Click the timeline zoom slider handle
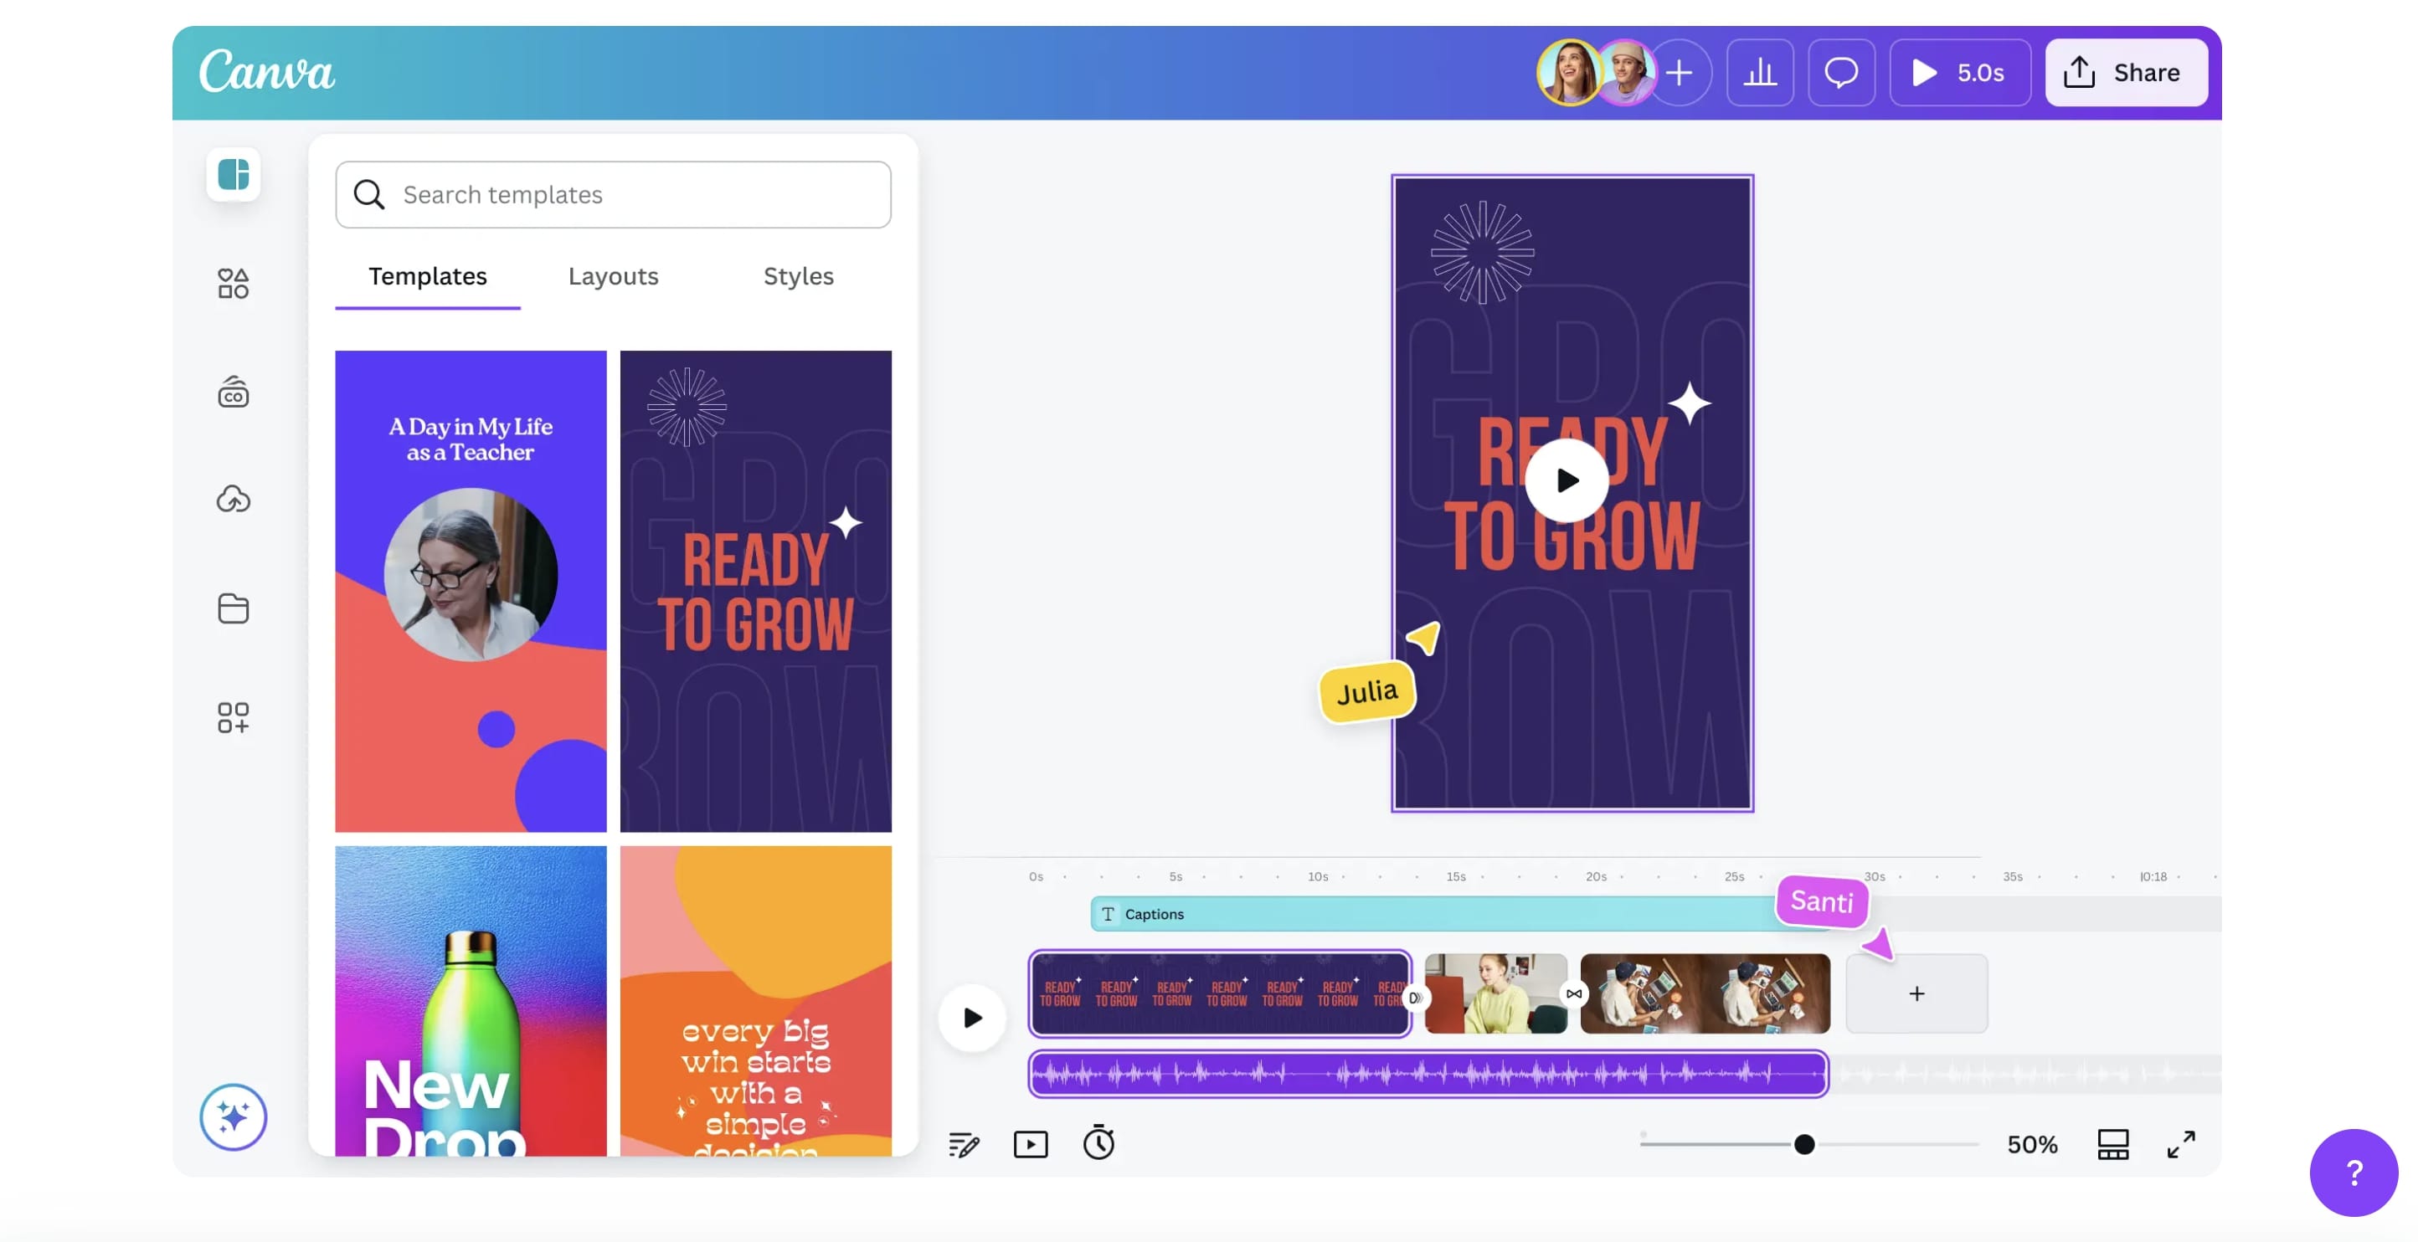2418x1242 pixels. coord(1803,1143)
